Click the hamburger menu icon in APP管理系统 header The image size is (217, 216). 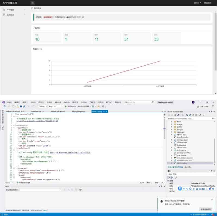33,3
